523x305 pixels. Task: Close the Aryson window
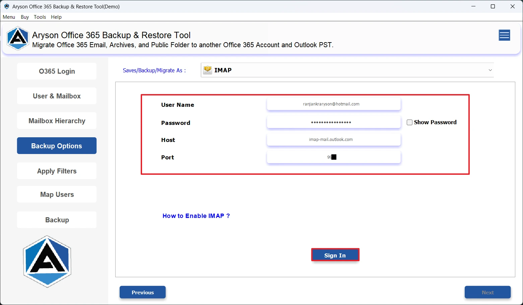(513, 6)
